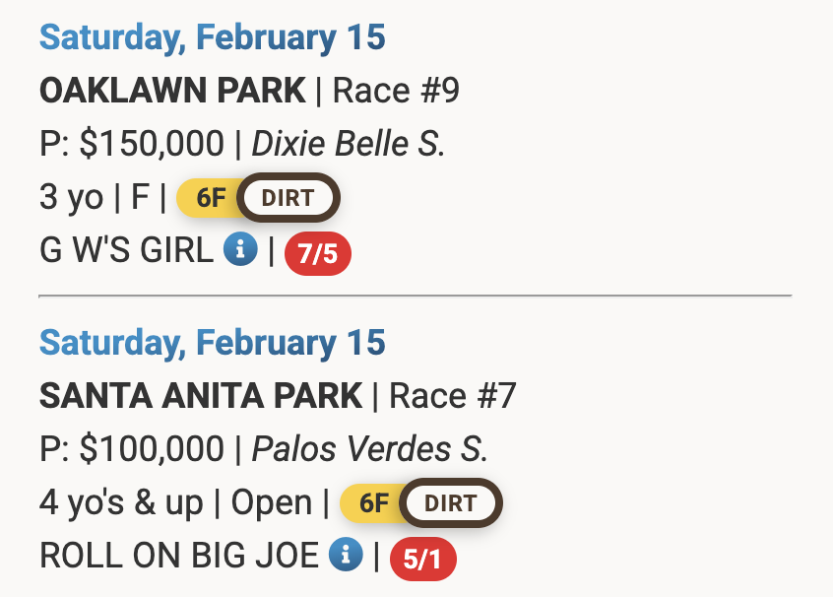Click the yellow 6F distance badge for Palos Verdes S.
The image size is (833, 597).
(372, 503)
